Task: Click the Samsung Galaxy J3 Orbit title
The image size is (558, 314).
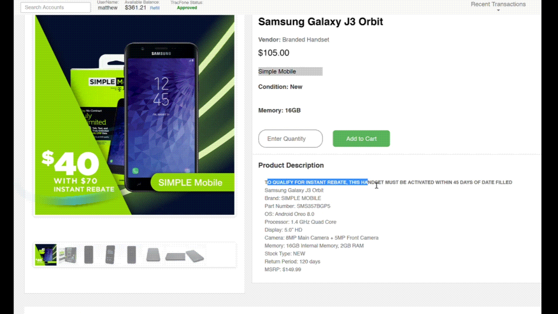Action: [320, 21]
